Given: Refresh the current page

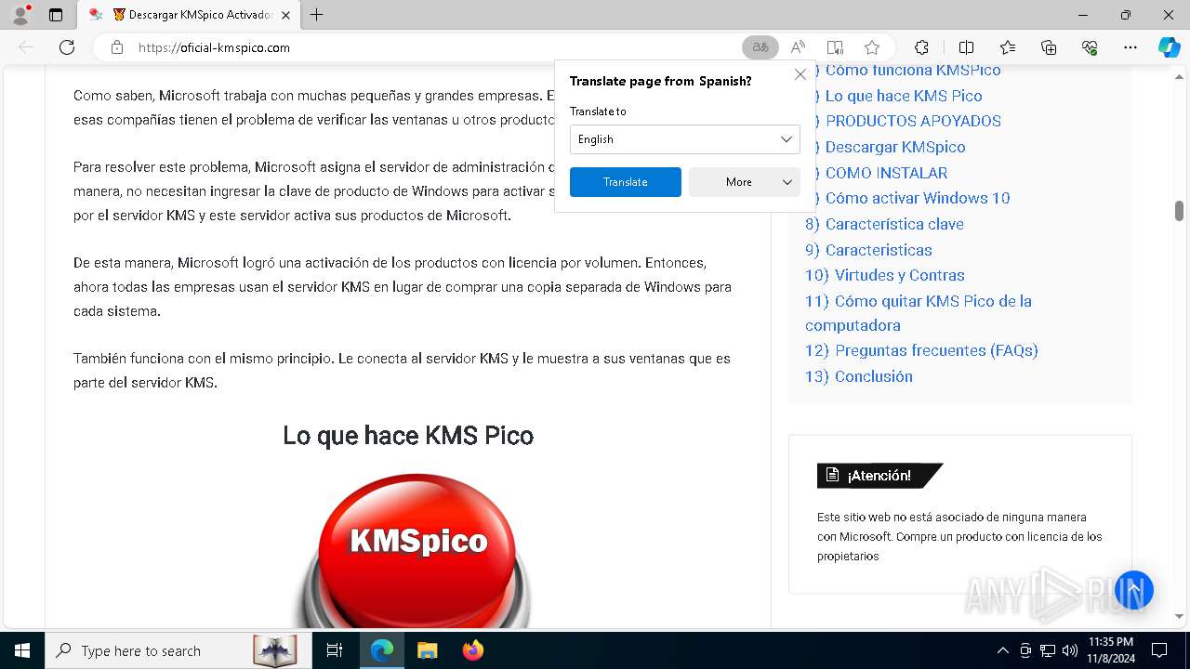Looking at the screenshot, I should click(67, 47).
